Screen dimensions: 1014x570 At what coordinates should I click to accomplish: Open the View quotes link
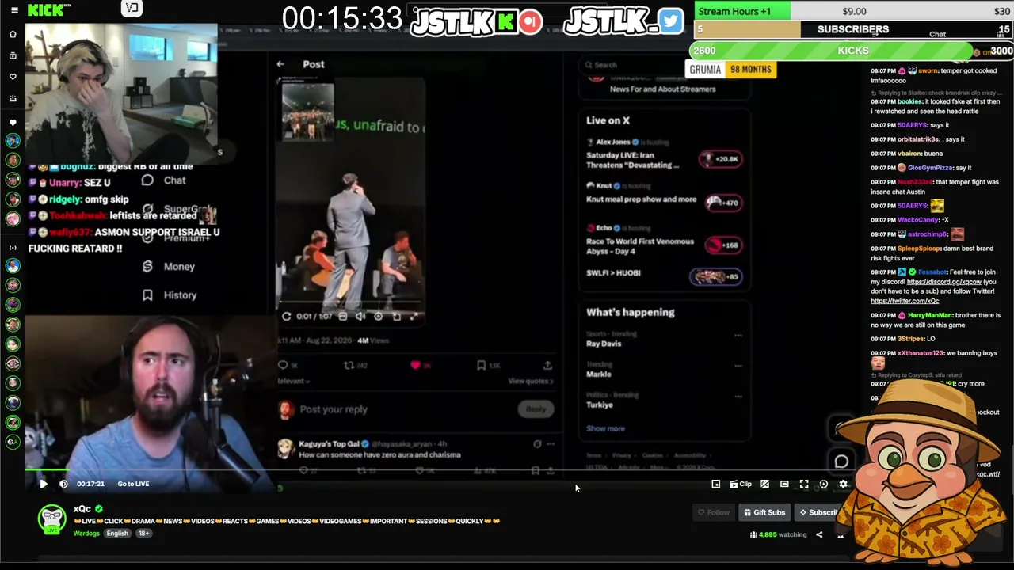530,381
